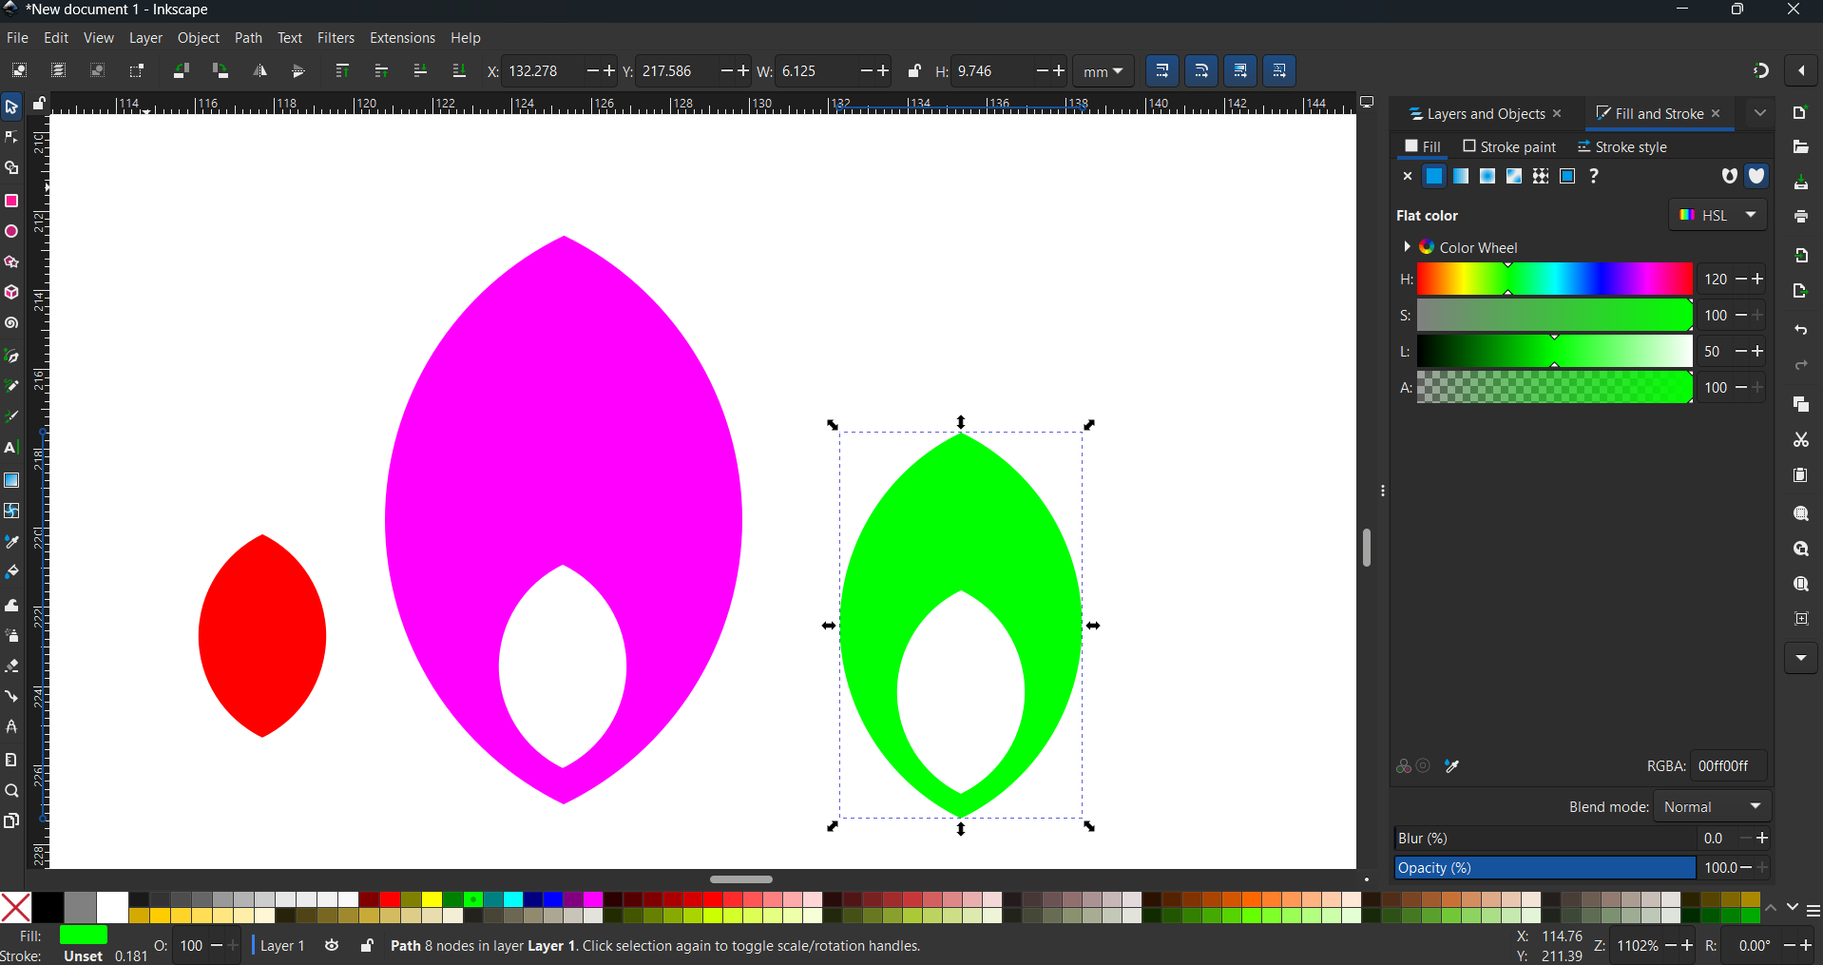Toggle Layer 1 lock in status bar
This screenshot has width=1823, height=965.
coord(367,946)
